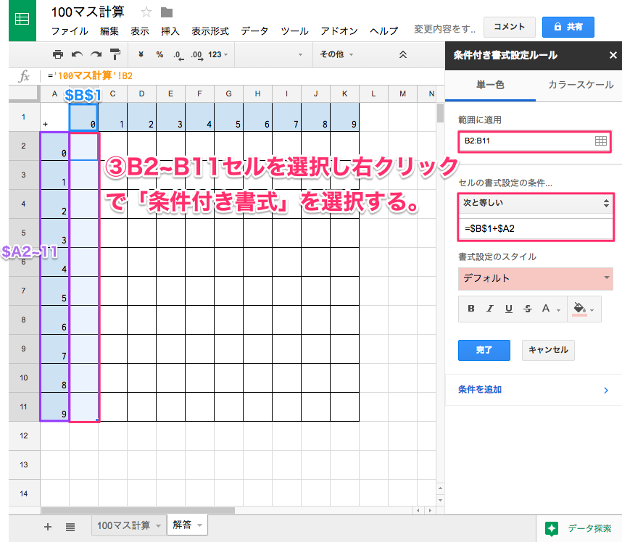This screenshot has width=622, height=542.
Task: Toggle underline in format style
Action: [509, 309]
